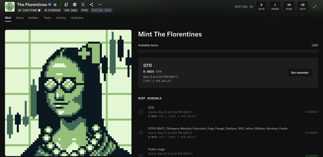
Task: Open the Traits tab
Action: click(47, 18)
